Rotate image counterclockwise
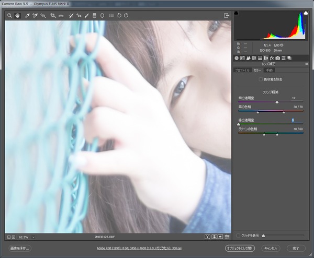Viewport: 314px width, 258px height. click(119, 15)
